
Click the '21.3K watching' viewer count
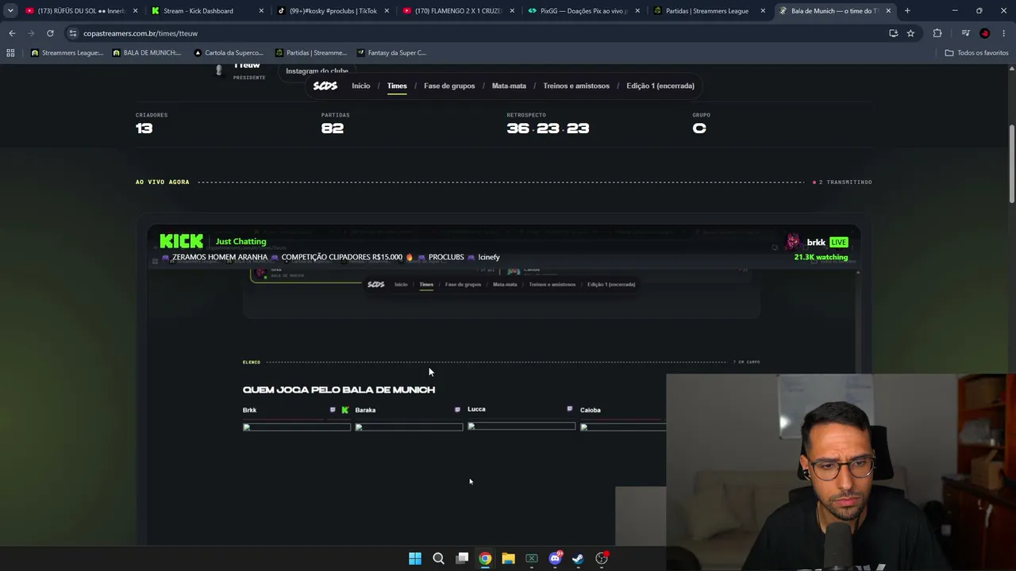pyautogui.click(x=821, y=257)
